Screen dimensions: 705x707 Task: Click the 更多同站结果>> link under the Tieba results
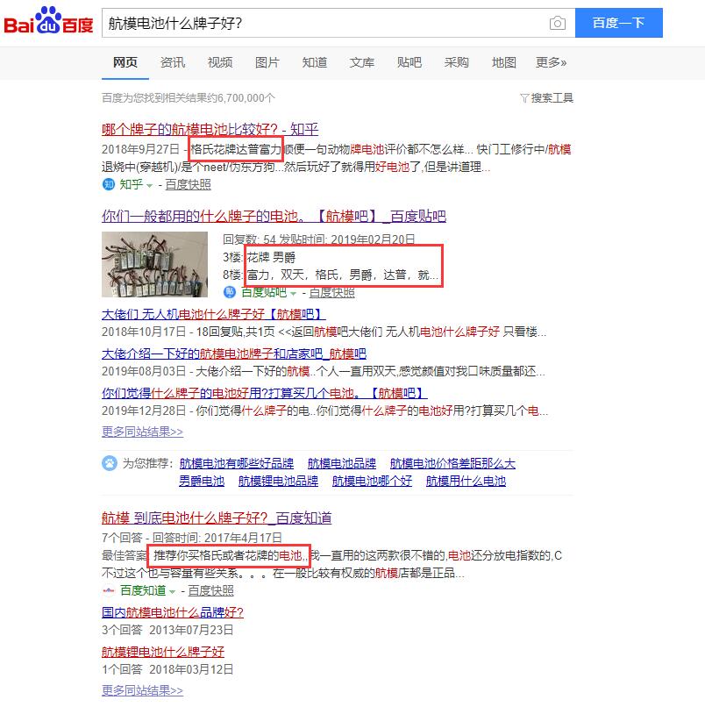pos(141,432)
